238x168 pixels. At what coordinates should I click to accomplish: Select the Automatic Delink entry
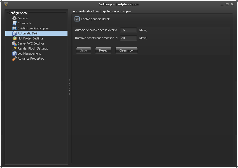tap(36, 33)
